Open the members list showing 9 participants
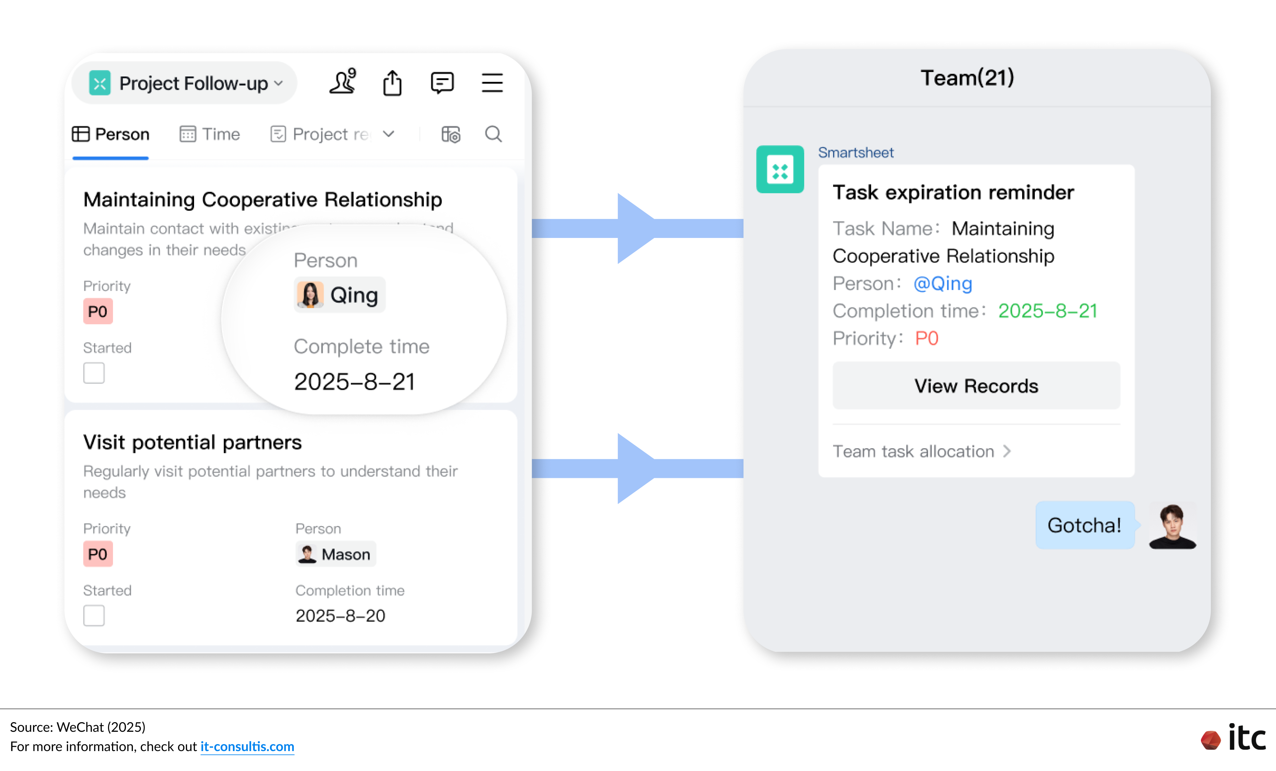The width and height of the screenshot is (1276, 771). click(x=343, y=82)
